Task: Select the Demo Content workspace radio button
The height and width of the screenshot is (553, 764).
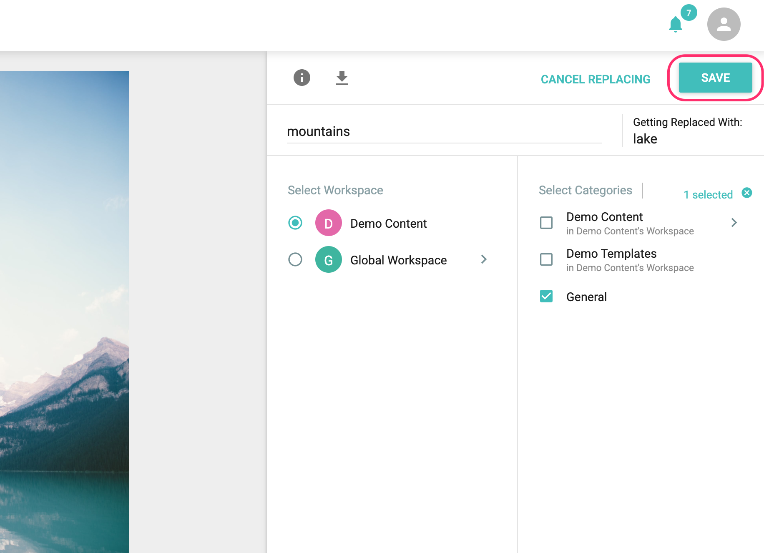Action: pos(295,223)
